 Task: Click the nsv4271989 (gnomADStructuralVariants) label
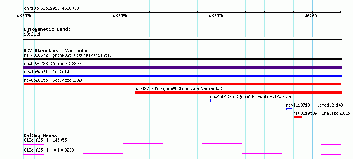178,88
